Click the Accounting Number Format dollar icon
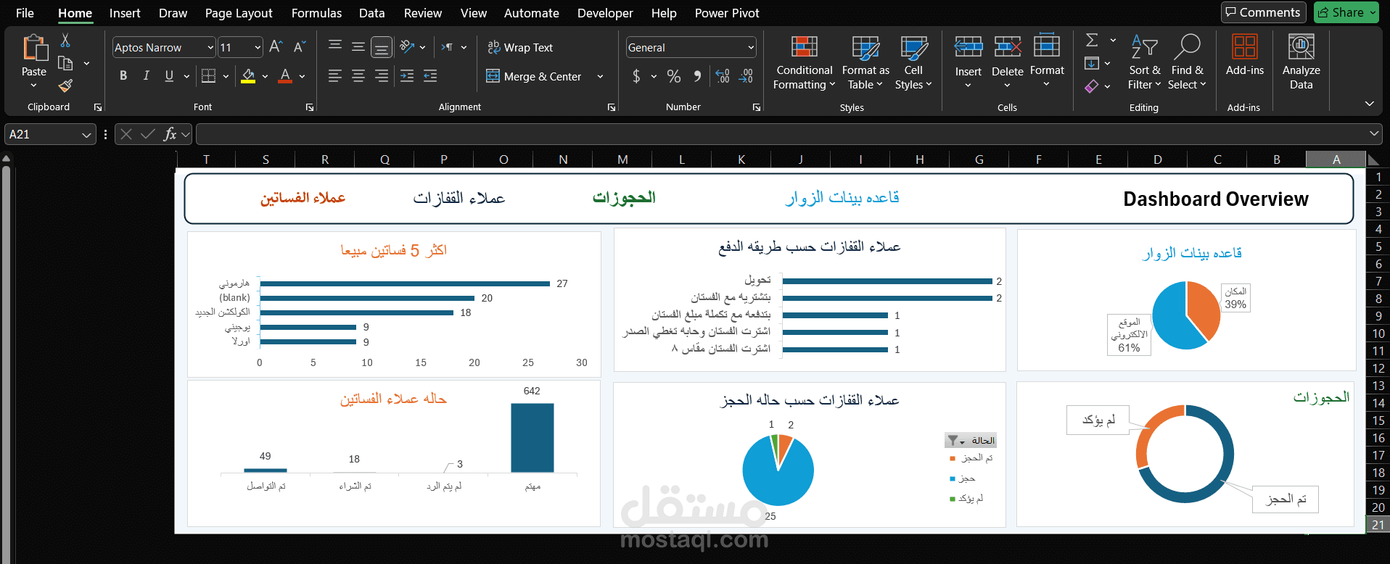The image size is (1390, 564). click(x=636, y=76)
